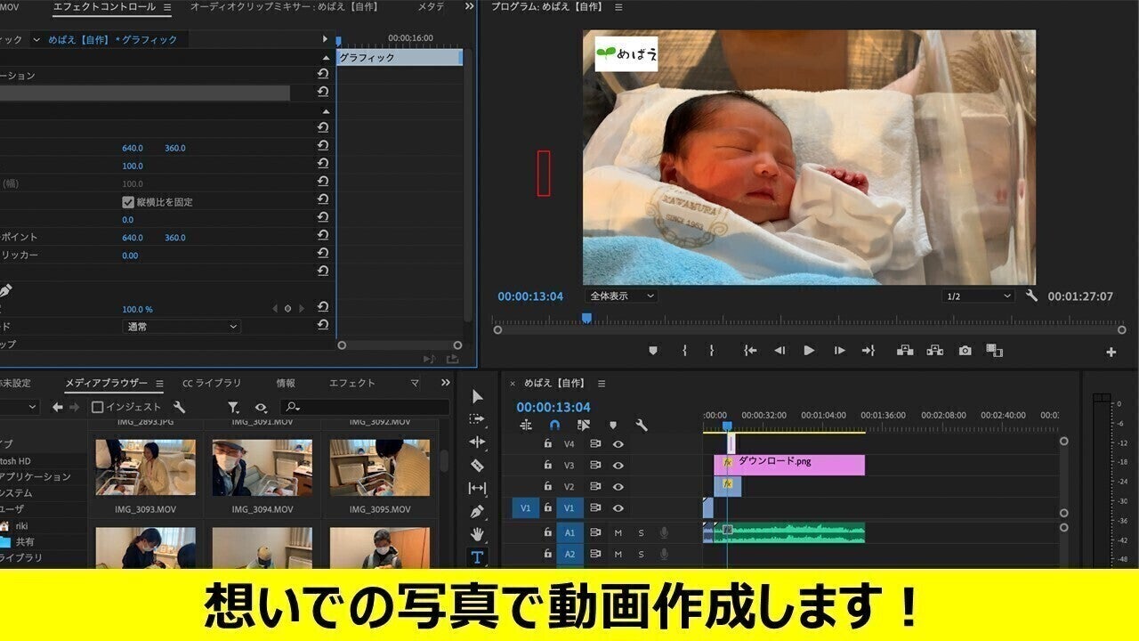Image resolution: width=1139 pixels, height=641 pixels.
Task: Hide track V1 using its eye icon
Action: coord(618,507)
